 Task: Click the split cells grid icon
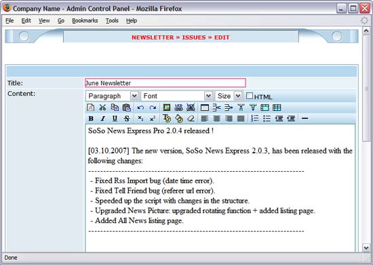(277, 107)
